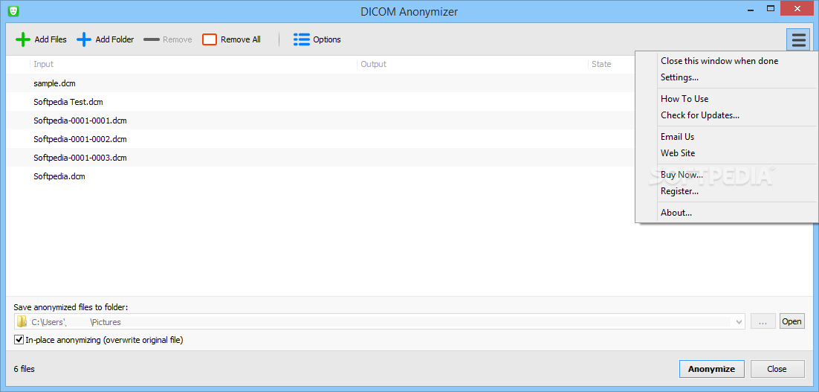The height and width of the screenshot is (392, 819).
Task: Choose Register... from the menu
Action: (679, 191)
